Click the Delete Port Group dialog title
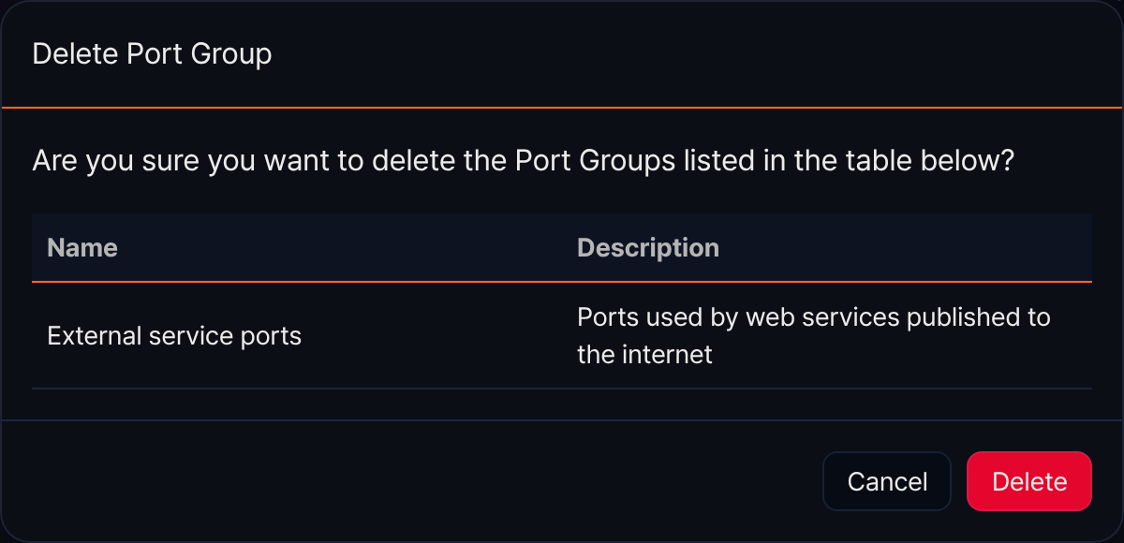The height and width of the screenshot is (543, 1124). (x=152, y=53)
